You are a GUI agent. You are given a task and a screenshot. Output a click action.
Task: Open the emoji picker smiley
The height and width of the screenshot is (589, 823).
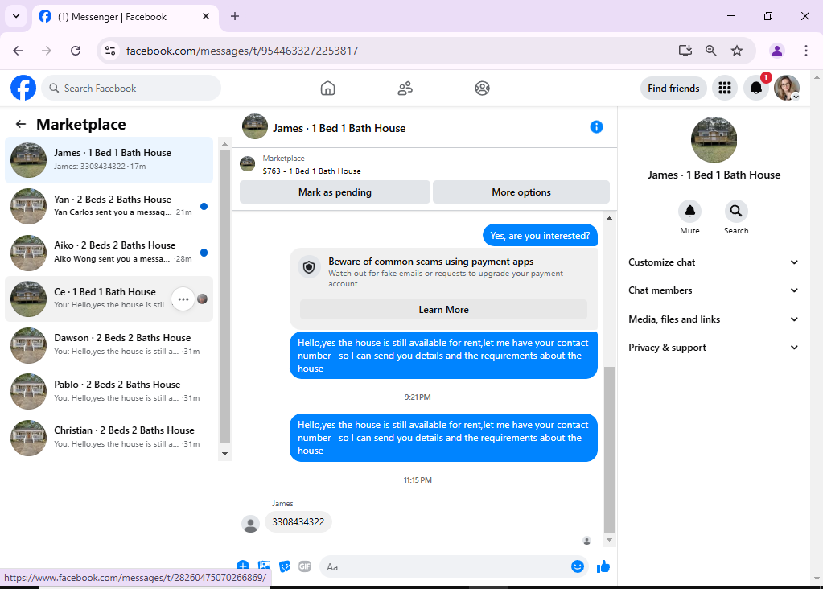coord(578,566)
